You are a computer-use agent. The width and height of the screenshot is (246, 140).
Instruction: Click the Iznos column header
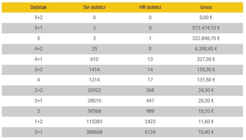[206, 7]
